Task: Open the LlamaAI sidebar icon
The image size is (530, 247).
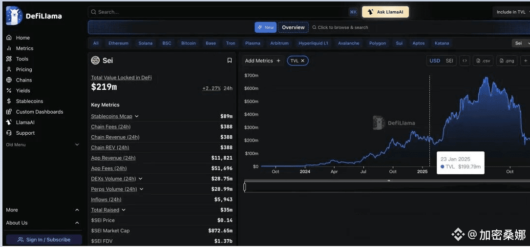Action: tap(9, 123)
